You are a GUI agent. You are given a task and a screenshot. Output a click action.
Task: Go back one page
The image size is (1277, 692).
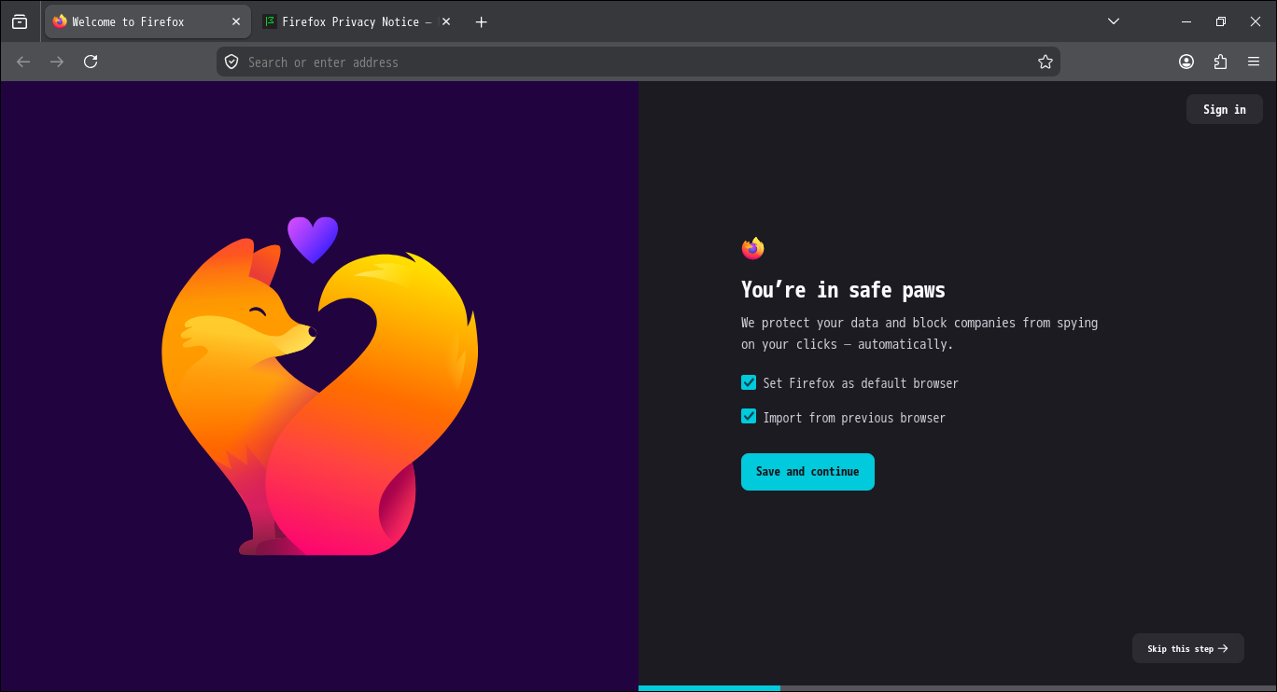[23, 62]
